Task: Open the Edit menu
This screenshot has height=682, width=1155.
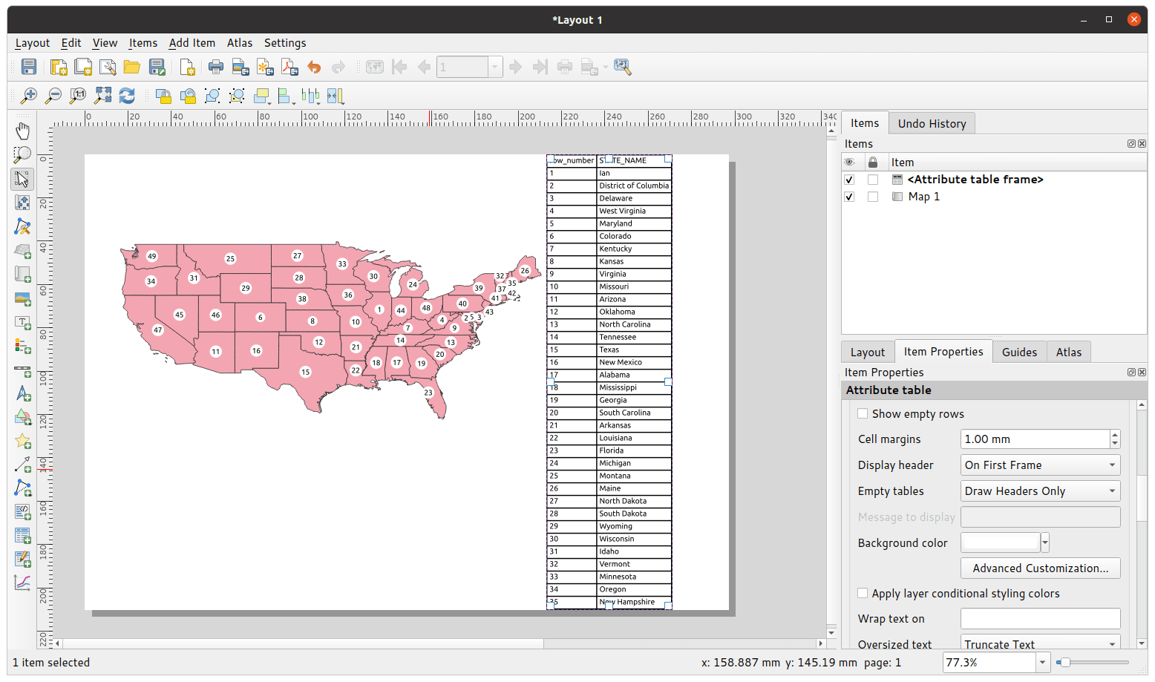Action: [71, 43]
